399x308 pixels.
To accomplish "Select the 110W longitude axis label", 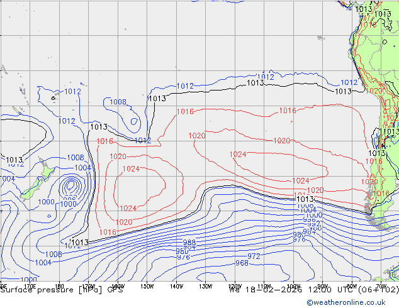I will 264,287.
